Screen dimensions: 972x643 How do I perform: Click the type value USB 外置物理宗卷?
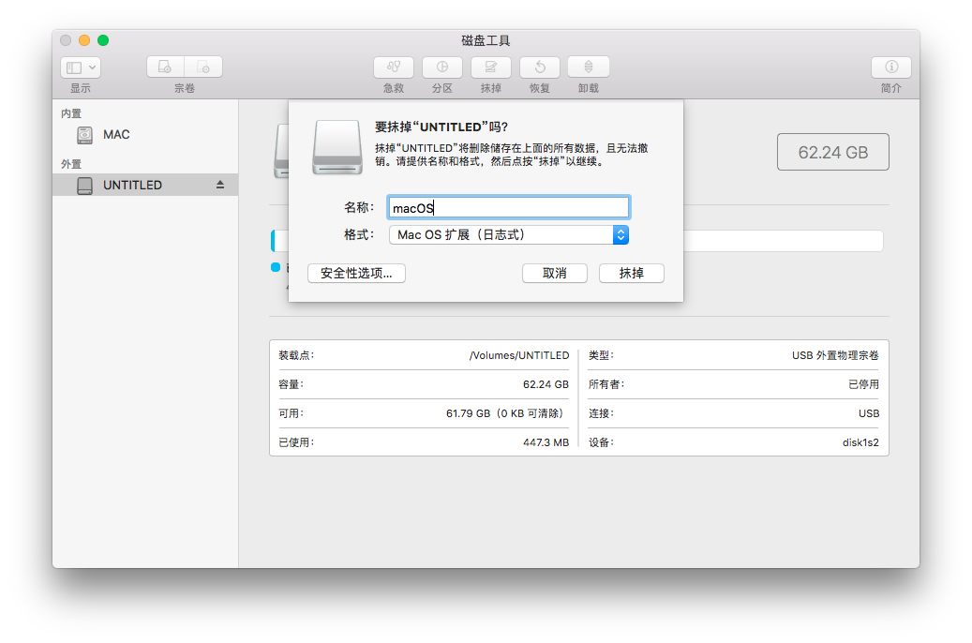pos(835,355)
